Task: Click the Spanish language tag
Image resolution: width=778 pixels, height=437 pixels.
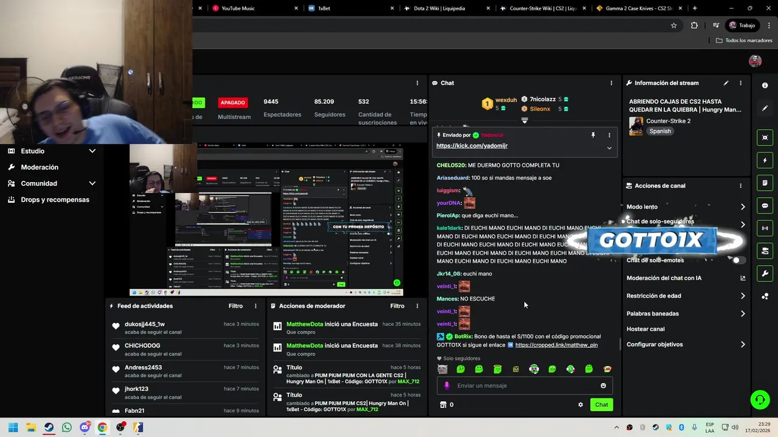Action: point(660,131)
